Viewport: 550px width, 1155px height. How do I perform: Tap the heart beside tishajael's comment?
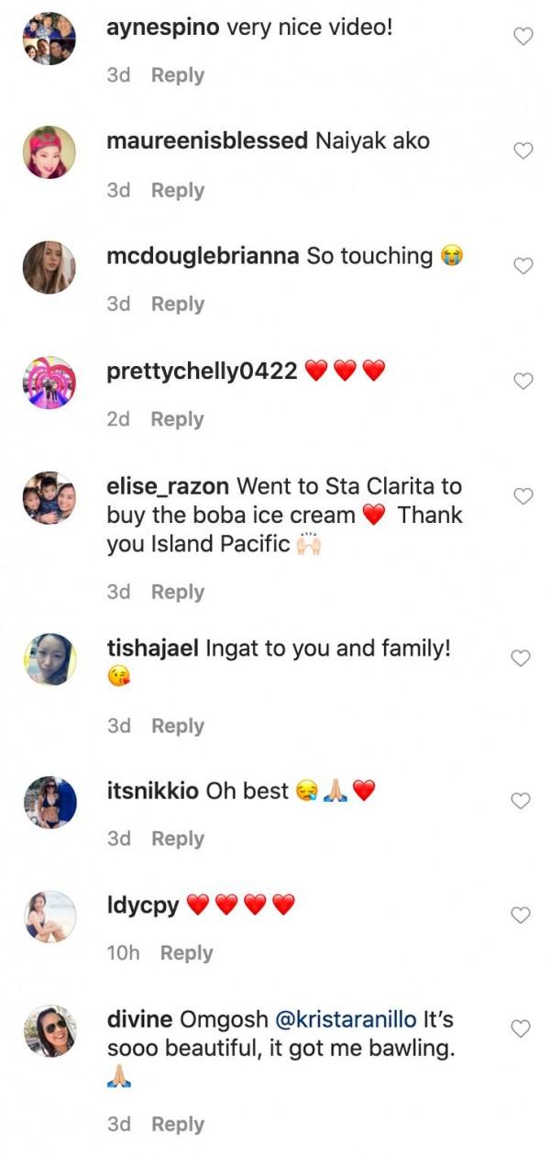click(522, 658)
